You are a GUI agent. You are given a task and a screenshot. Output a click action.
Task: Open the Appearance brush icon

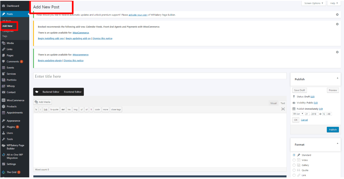pyautogui.click(x=4, y=121)
